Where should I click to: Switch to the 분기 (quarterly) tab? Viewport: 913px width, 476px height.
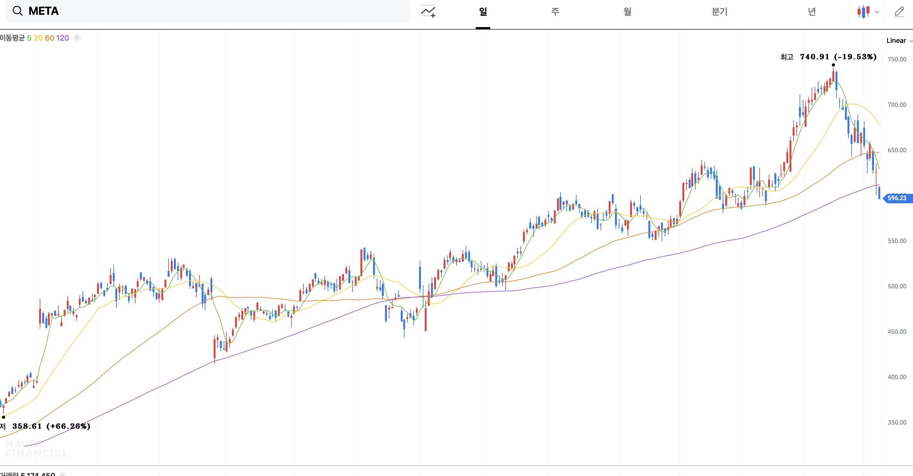720,11
